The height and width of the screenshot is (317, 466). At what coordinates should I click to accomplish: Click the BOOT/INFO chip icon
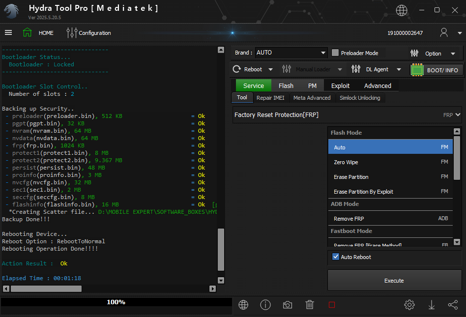point(417,70)
